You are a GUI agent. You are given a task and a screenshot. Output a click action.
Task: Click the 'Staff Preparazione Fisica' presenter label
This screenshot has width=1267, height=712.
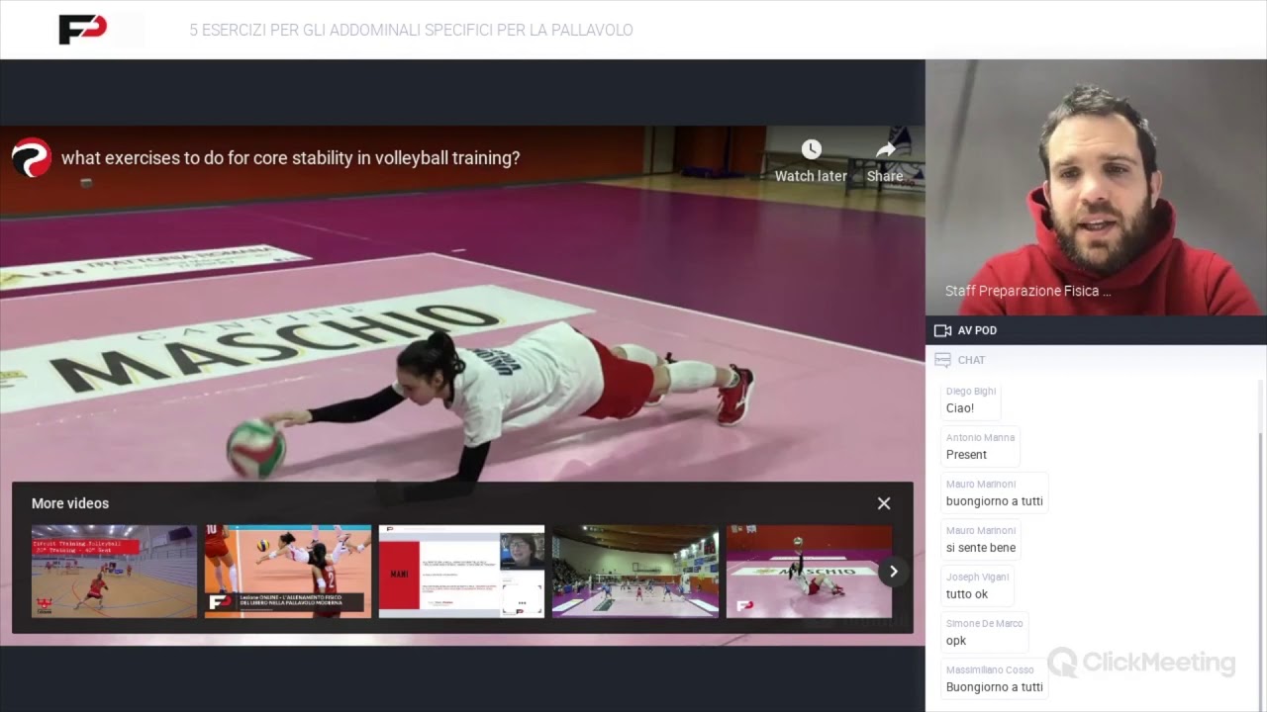pyautogui.click(x=1027, y=292)
